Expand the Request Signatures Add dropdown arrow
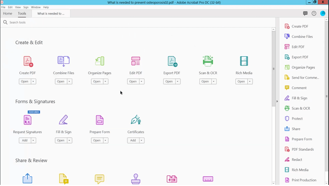The width and height of the screenshot is (329, 186). click(33, 140)
